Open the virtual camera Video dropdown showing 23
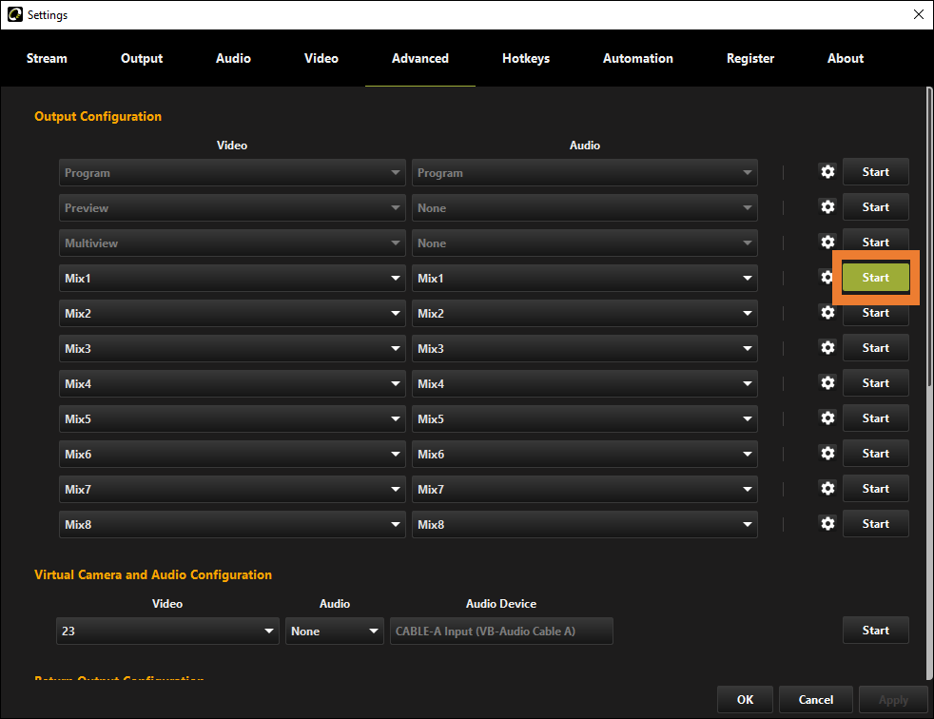 point(167,631)
